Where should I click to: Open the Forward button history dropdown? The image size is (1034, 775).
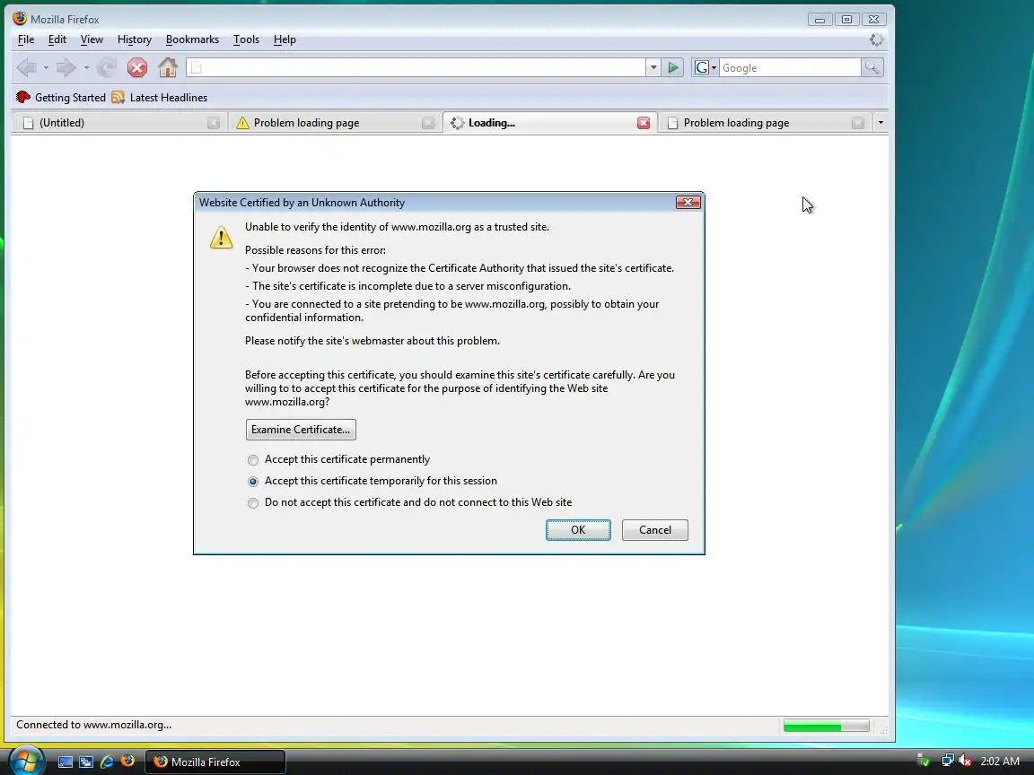point(86,67)
